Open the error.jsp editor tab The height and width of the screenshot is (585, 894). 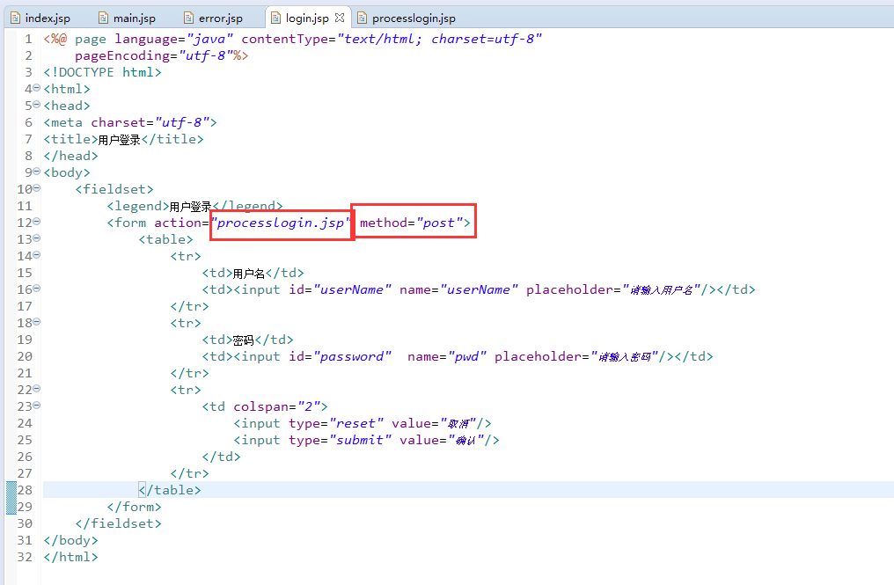tap(214, 18)
